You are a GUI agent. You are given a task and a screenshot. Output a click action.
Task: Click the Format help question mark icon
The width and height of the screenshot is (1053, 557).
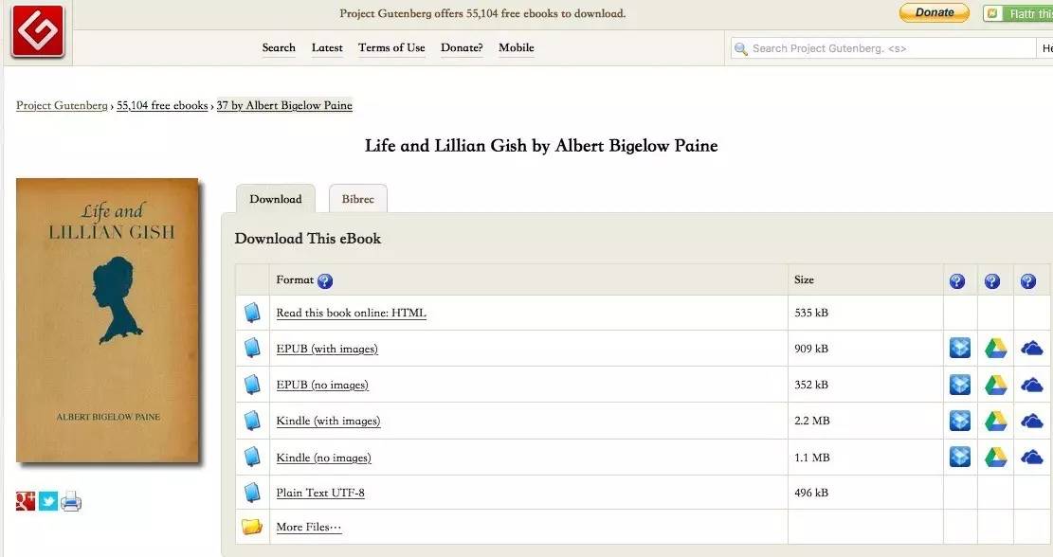(x=325, y=281)
